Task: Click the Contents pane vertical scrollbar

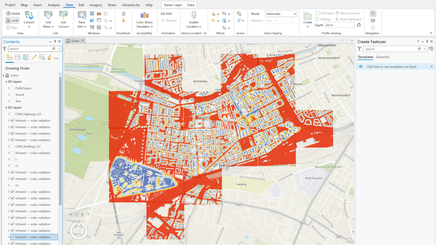Action: point(60,141)
